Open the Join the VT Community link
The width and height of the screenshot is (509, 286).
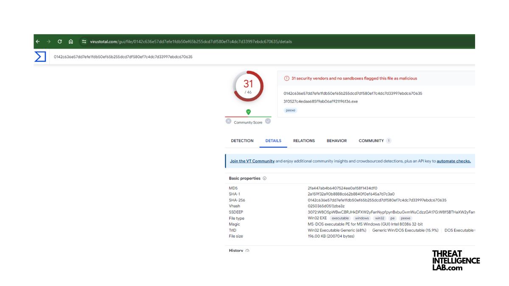coord(252,161)
